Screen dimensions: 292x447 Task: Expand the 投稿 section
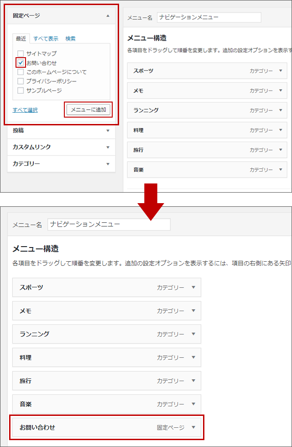pyautogui.click(x=108, y=130)
